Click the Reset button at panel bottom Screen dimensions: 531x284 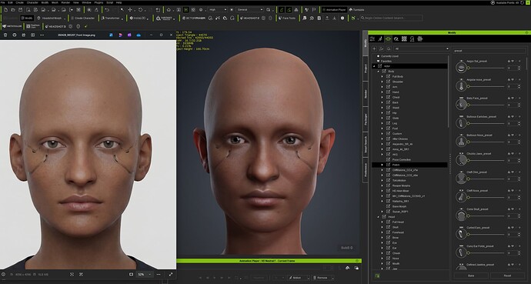coord(507,276)
